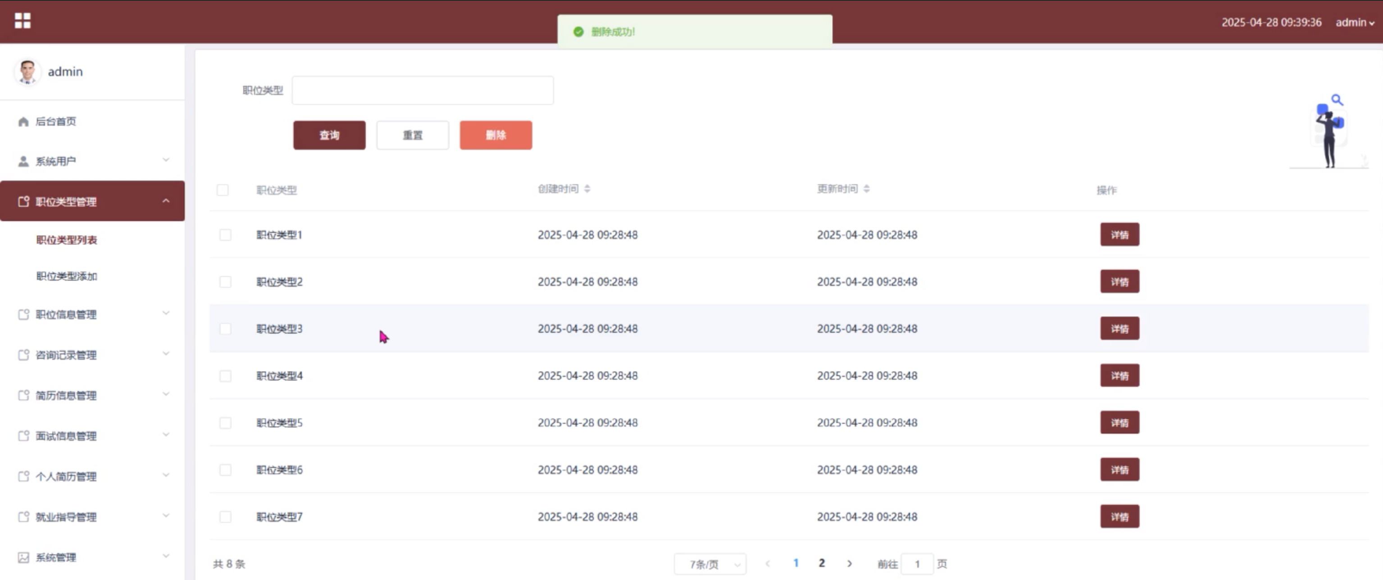The height and width of the screenshot is (580, 1383).
Task: Sort by 更新时间 using sort arrows
Action: (x=867, y=189)
